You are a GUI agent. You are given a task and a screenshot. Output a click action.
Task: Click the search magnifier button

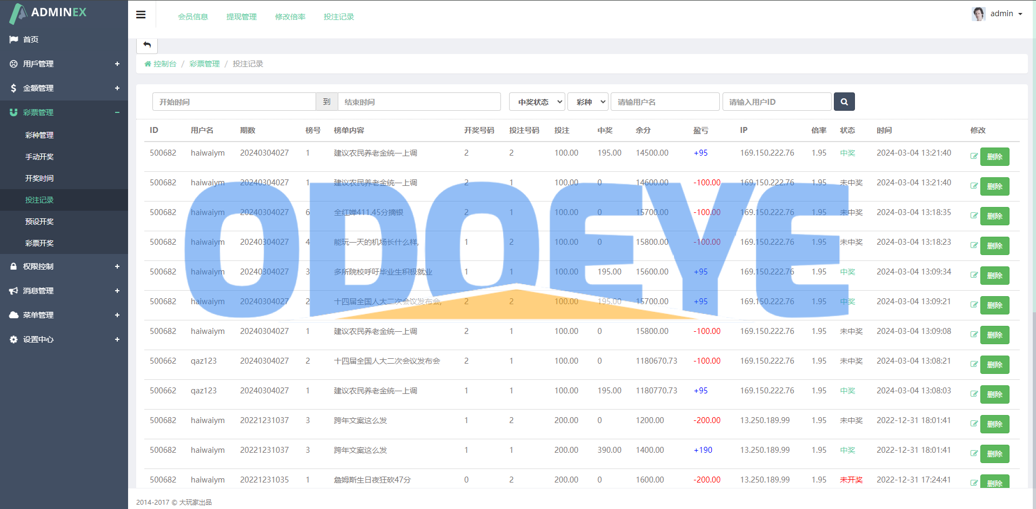point(844,102)
